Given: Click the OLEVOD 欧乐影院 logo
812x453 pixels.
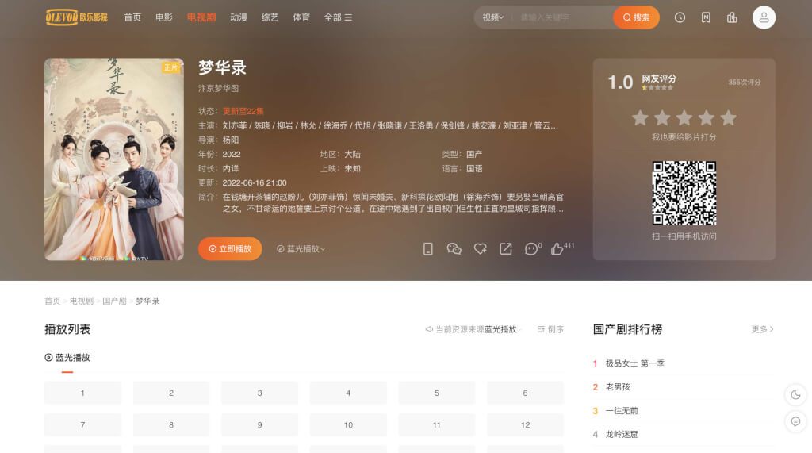Looking at the screenshot, I should point(77,17).
